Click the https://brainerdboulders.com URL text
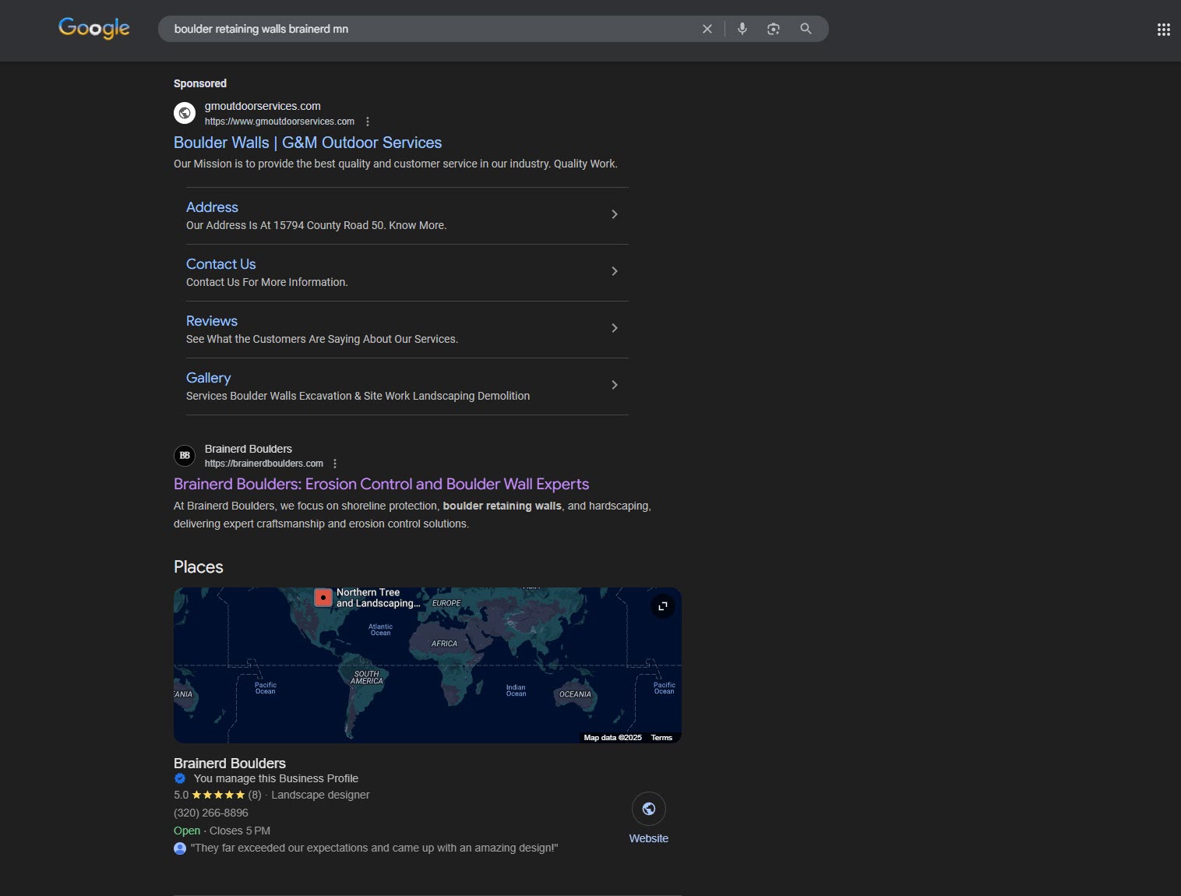 point(264,464)
